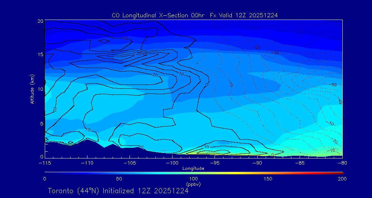Select the '(ppbv)' units label under colorbar
Viewport: 372px width, 198px height.
pyautogui.click(x=193, y=184)
